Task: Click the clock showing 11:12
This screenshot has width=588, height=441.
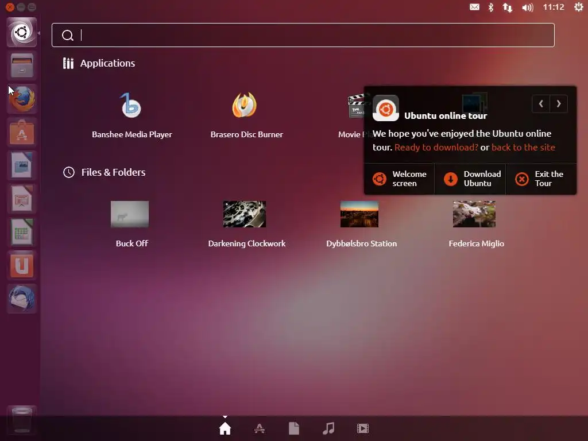Action: (x=554, y=7)
